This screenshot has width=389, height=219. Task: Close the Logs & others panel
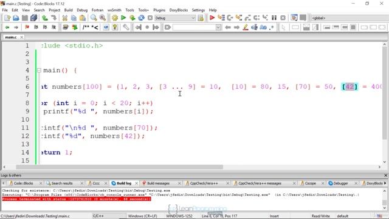[386, 176]
